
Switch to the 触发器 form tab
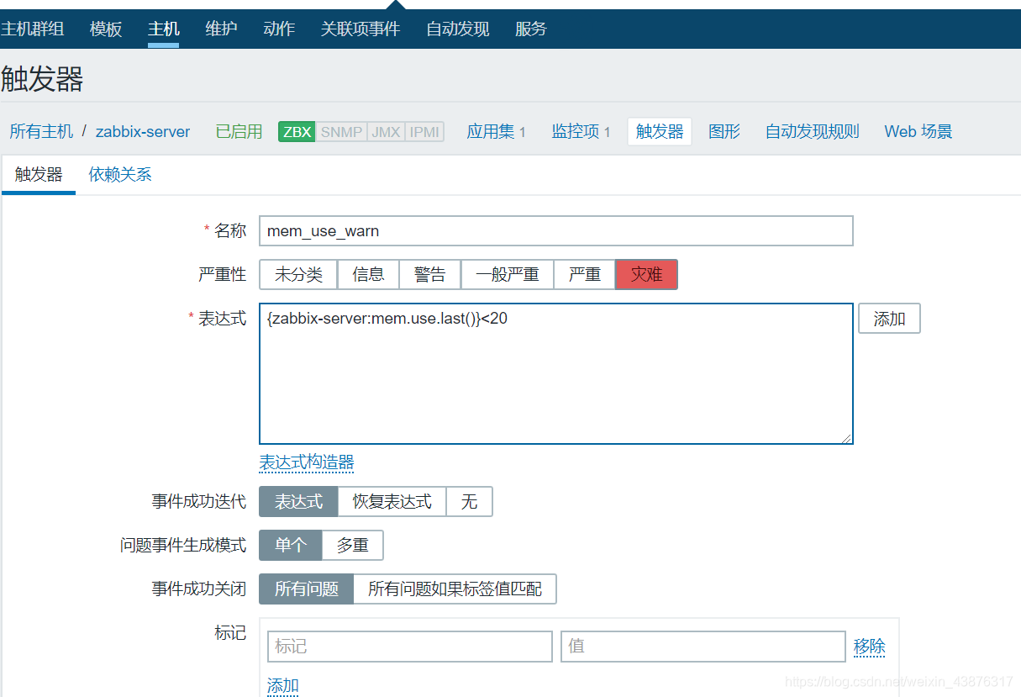pos(39,175)
